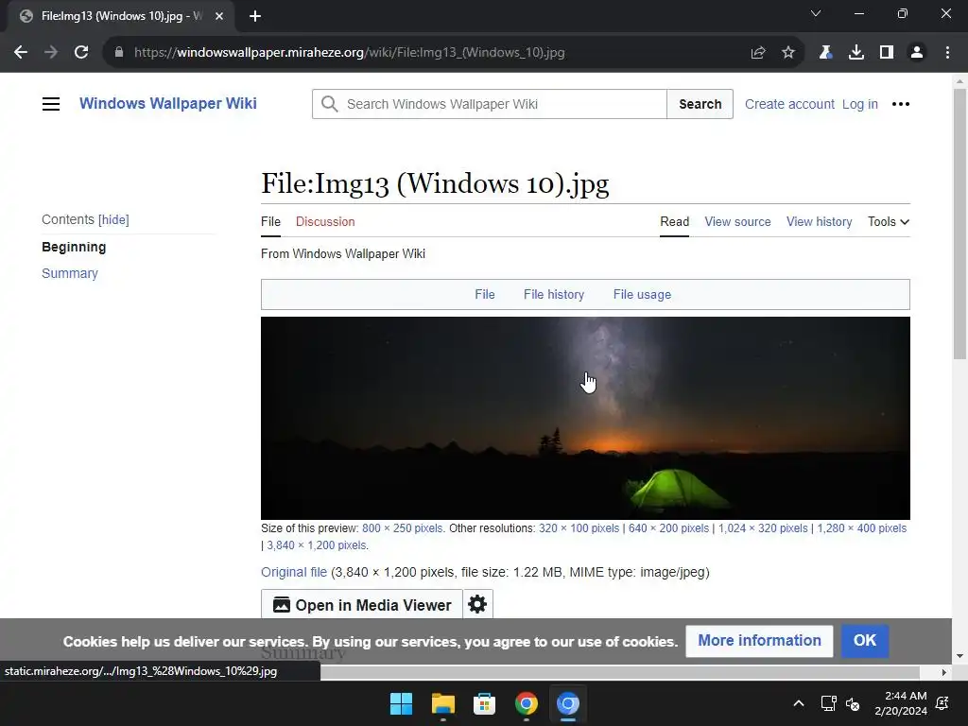This screenshot has height=726, width=968.
Task: Switch to the Discussion tab
Action: [325, 221]
